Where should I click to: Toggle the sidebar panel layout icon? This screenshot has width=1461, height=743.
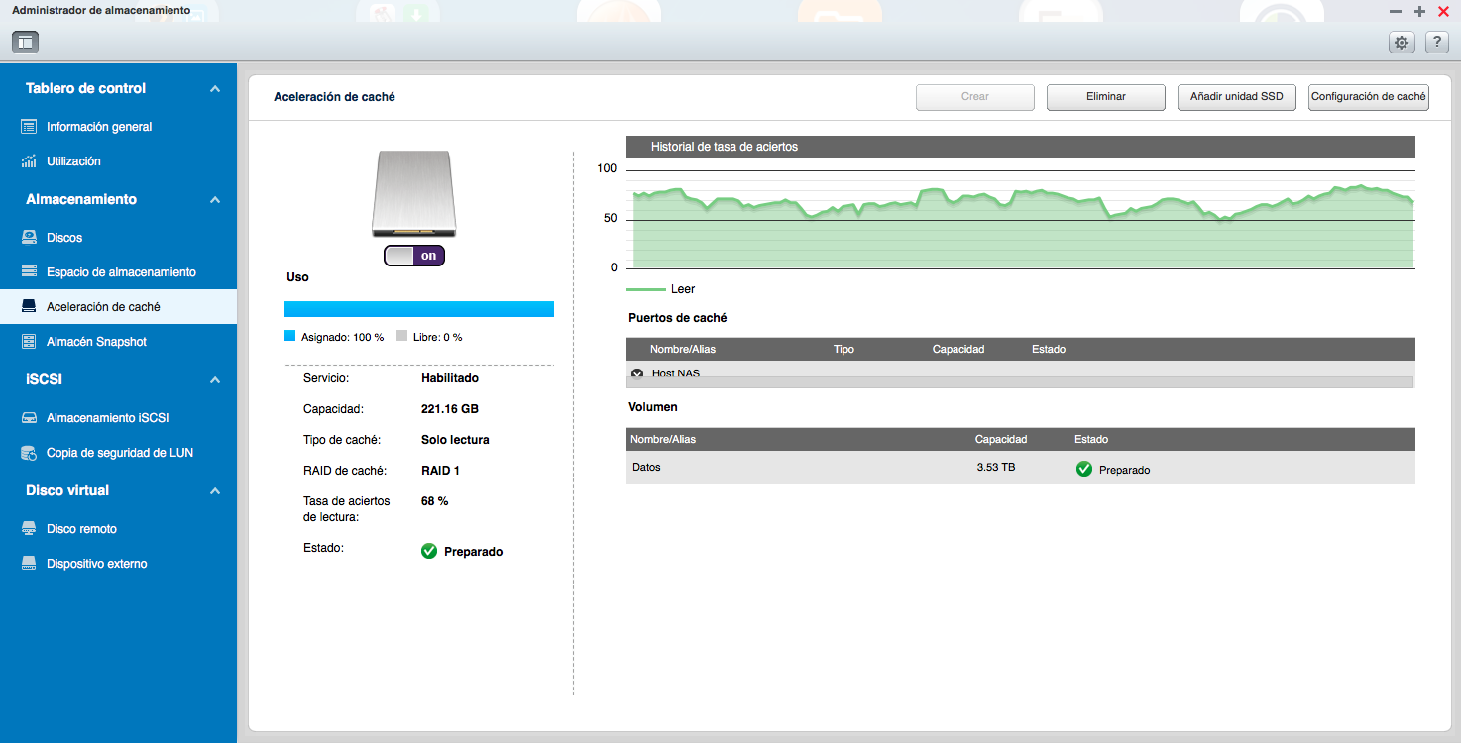pyautogui.click(x=25, y=42)
